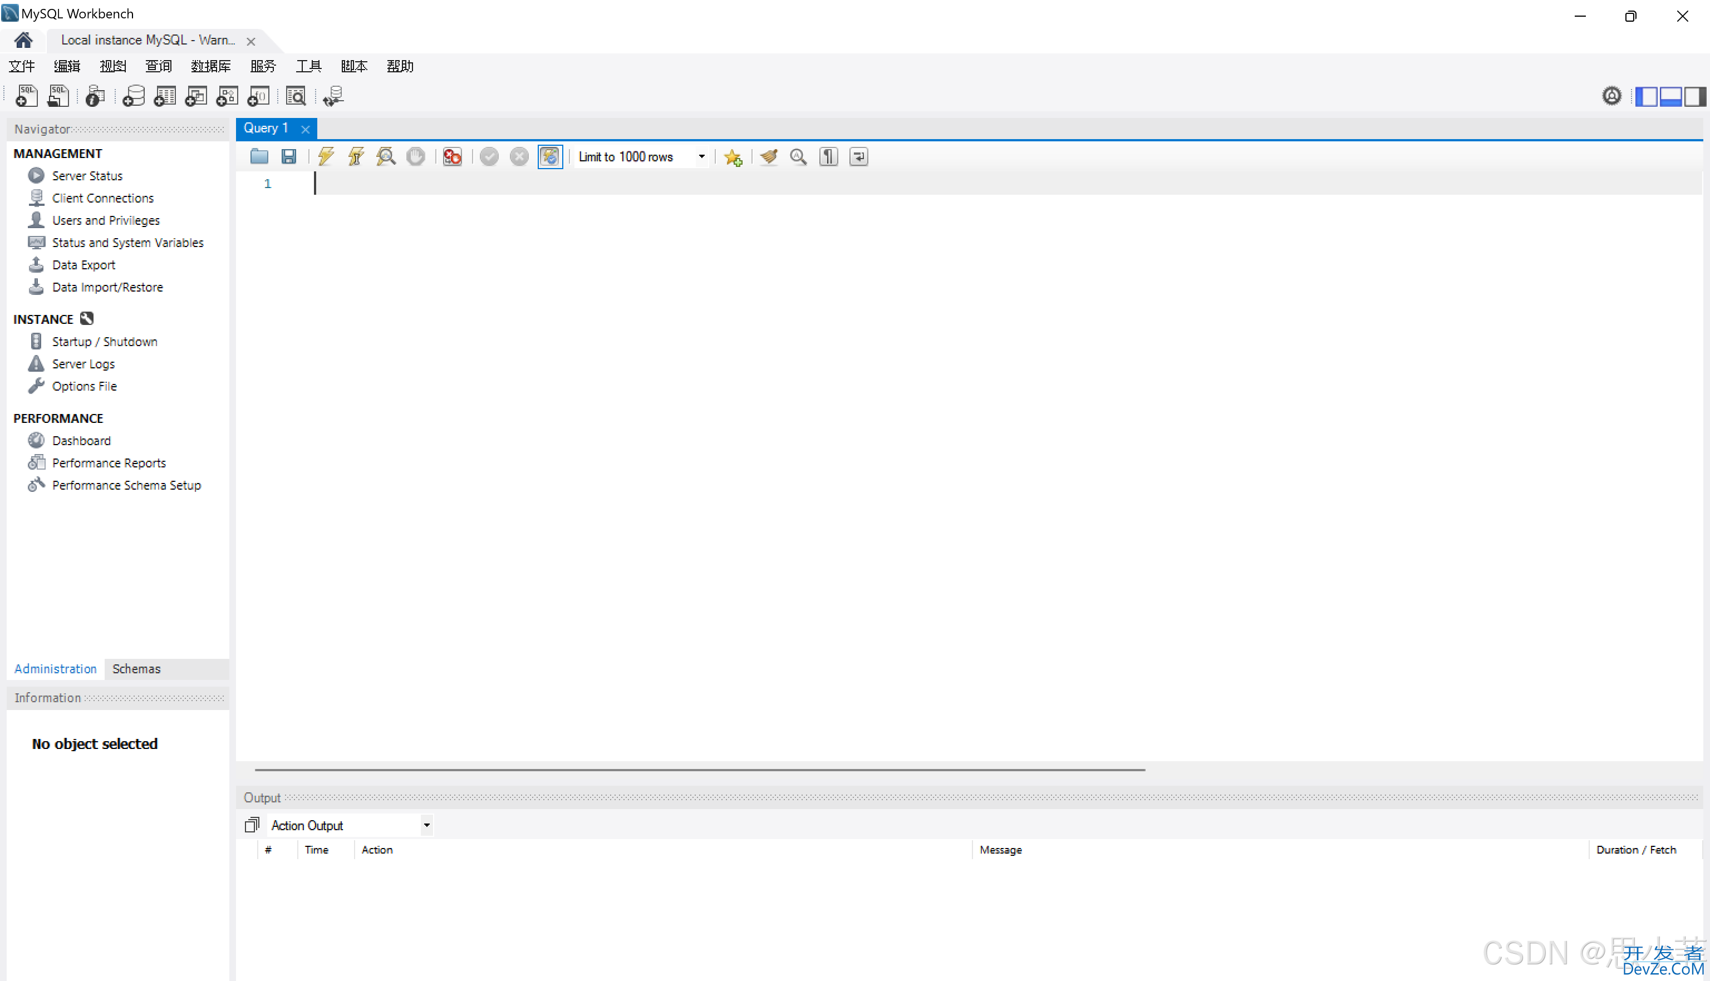Click the create new stored procedure icon
The image size is (1710, 981).
227,96
